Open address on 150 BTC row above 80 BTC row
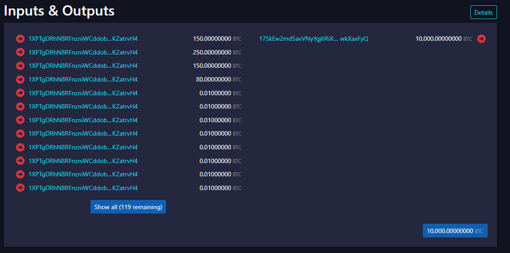The width and height of the screenshot is (510, 253). [83, 66]
